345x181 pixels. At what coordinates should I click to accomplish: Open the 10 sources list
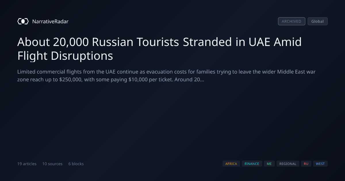(52, 164)
